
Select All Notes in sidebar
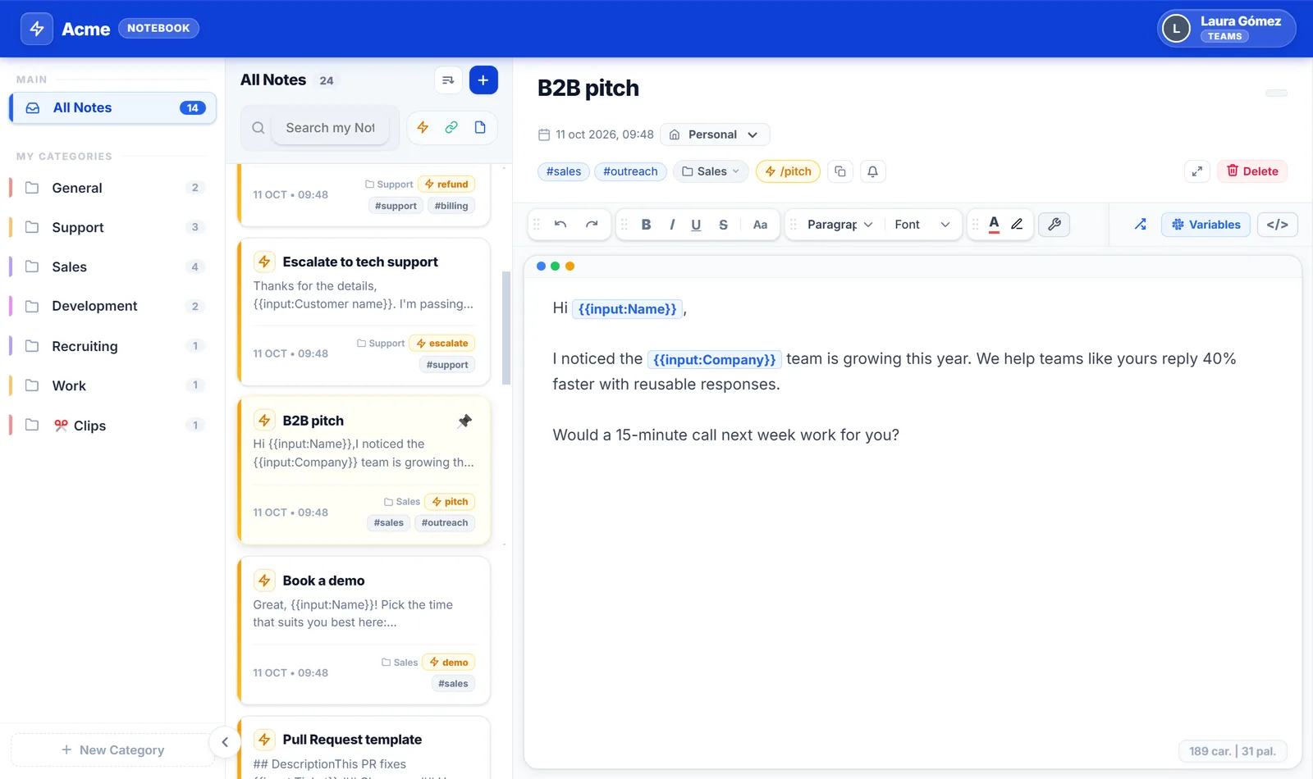[113, 107]
